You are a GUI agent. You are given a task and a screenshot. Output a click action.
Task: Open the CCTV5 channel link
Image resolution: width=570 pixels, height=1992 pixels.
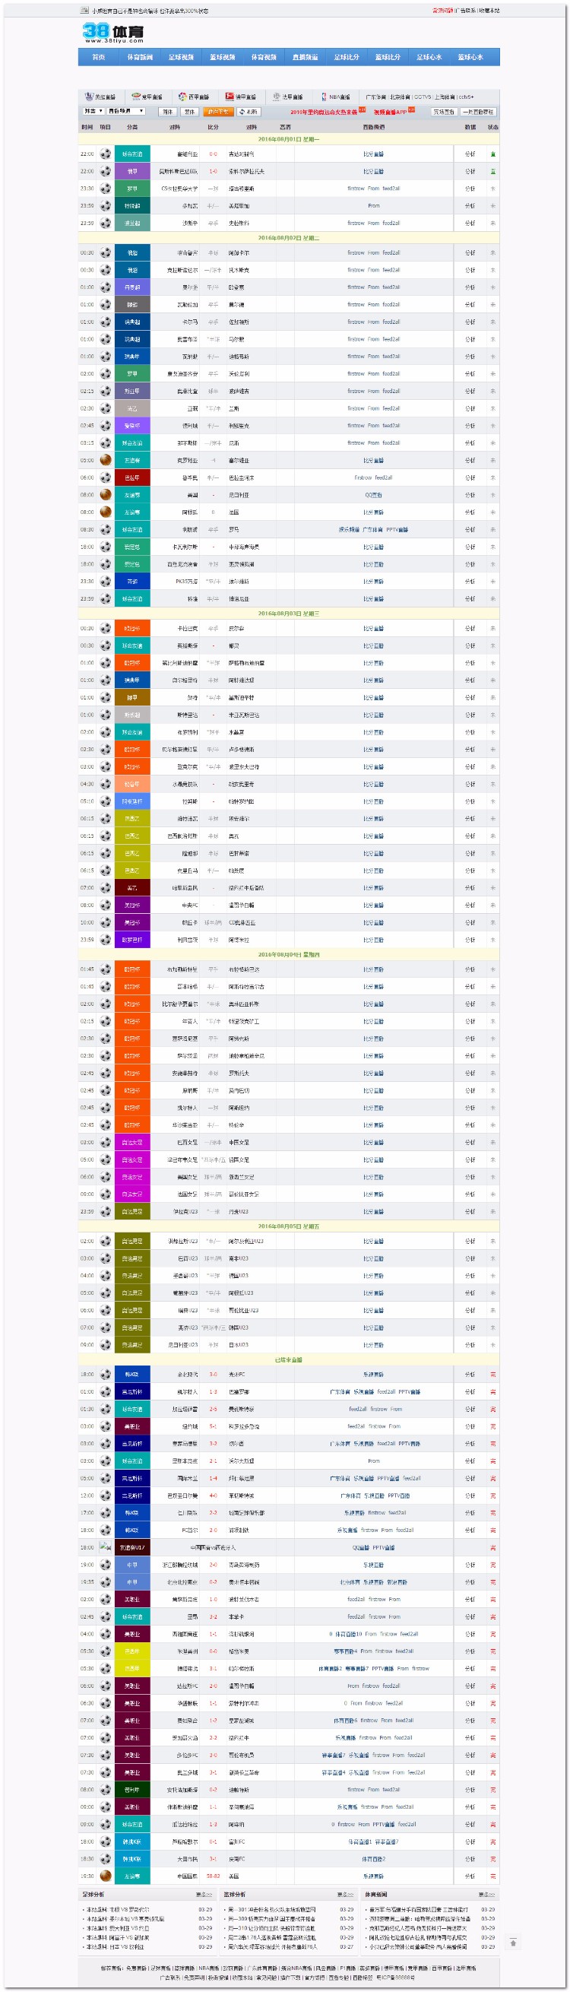(423, 97)
